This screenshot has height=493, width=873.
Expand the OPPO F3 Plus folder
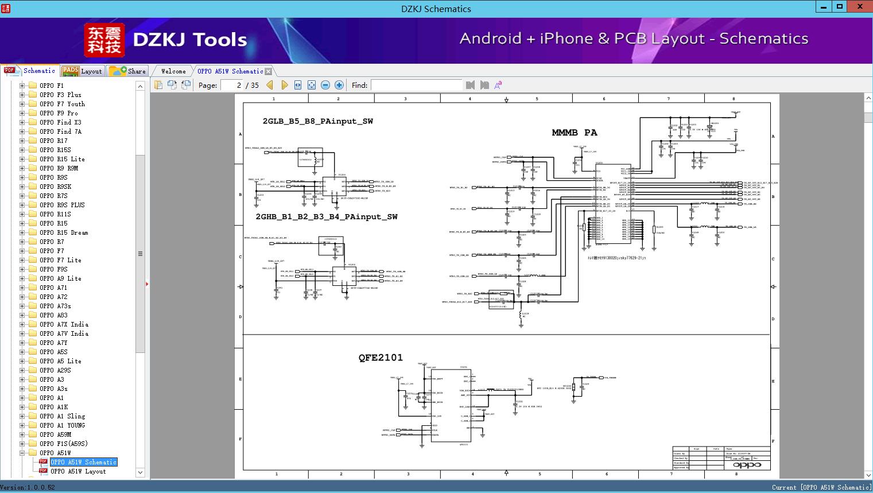[22, 95]
